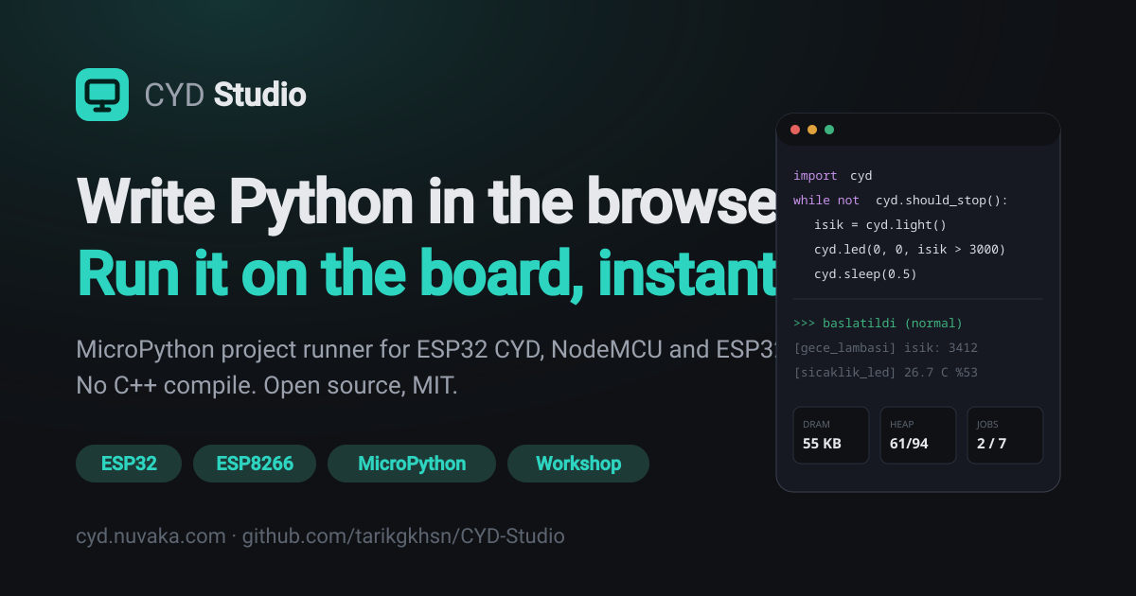Click the log line "[gece_lambasi] isik: 3412"
The width and height of the screenshot is (1136, 596).
click(885, 348)
